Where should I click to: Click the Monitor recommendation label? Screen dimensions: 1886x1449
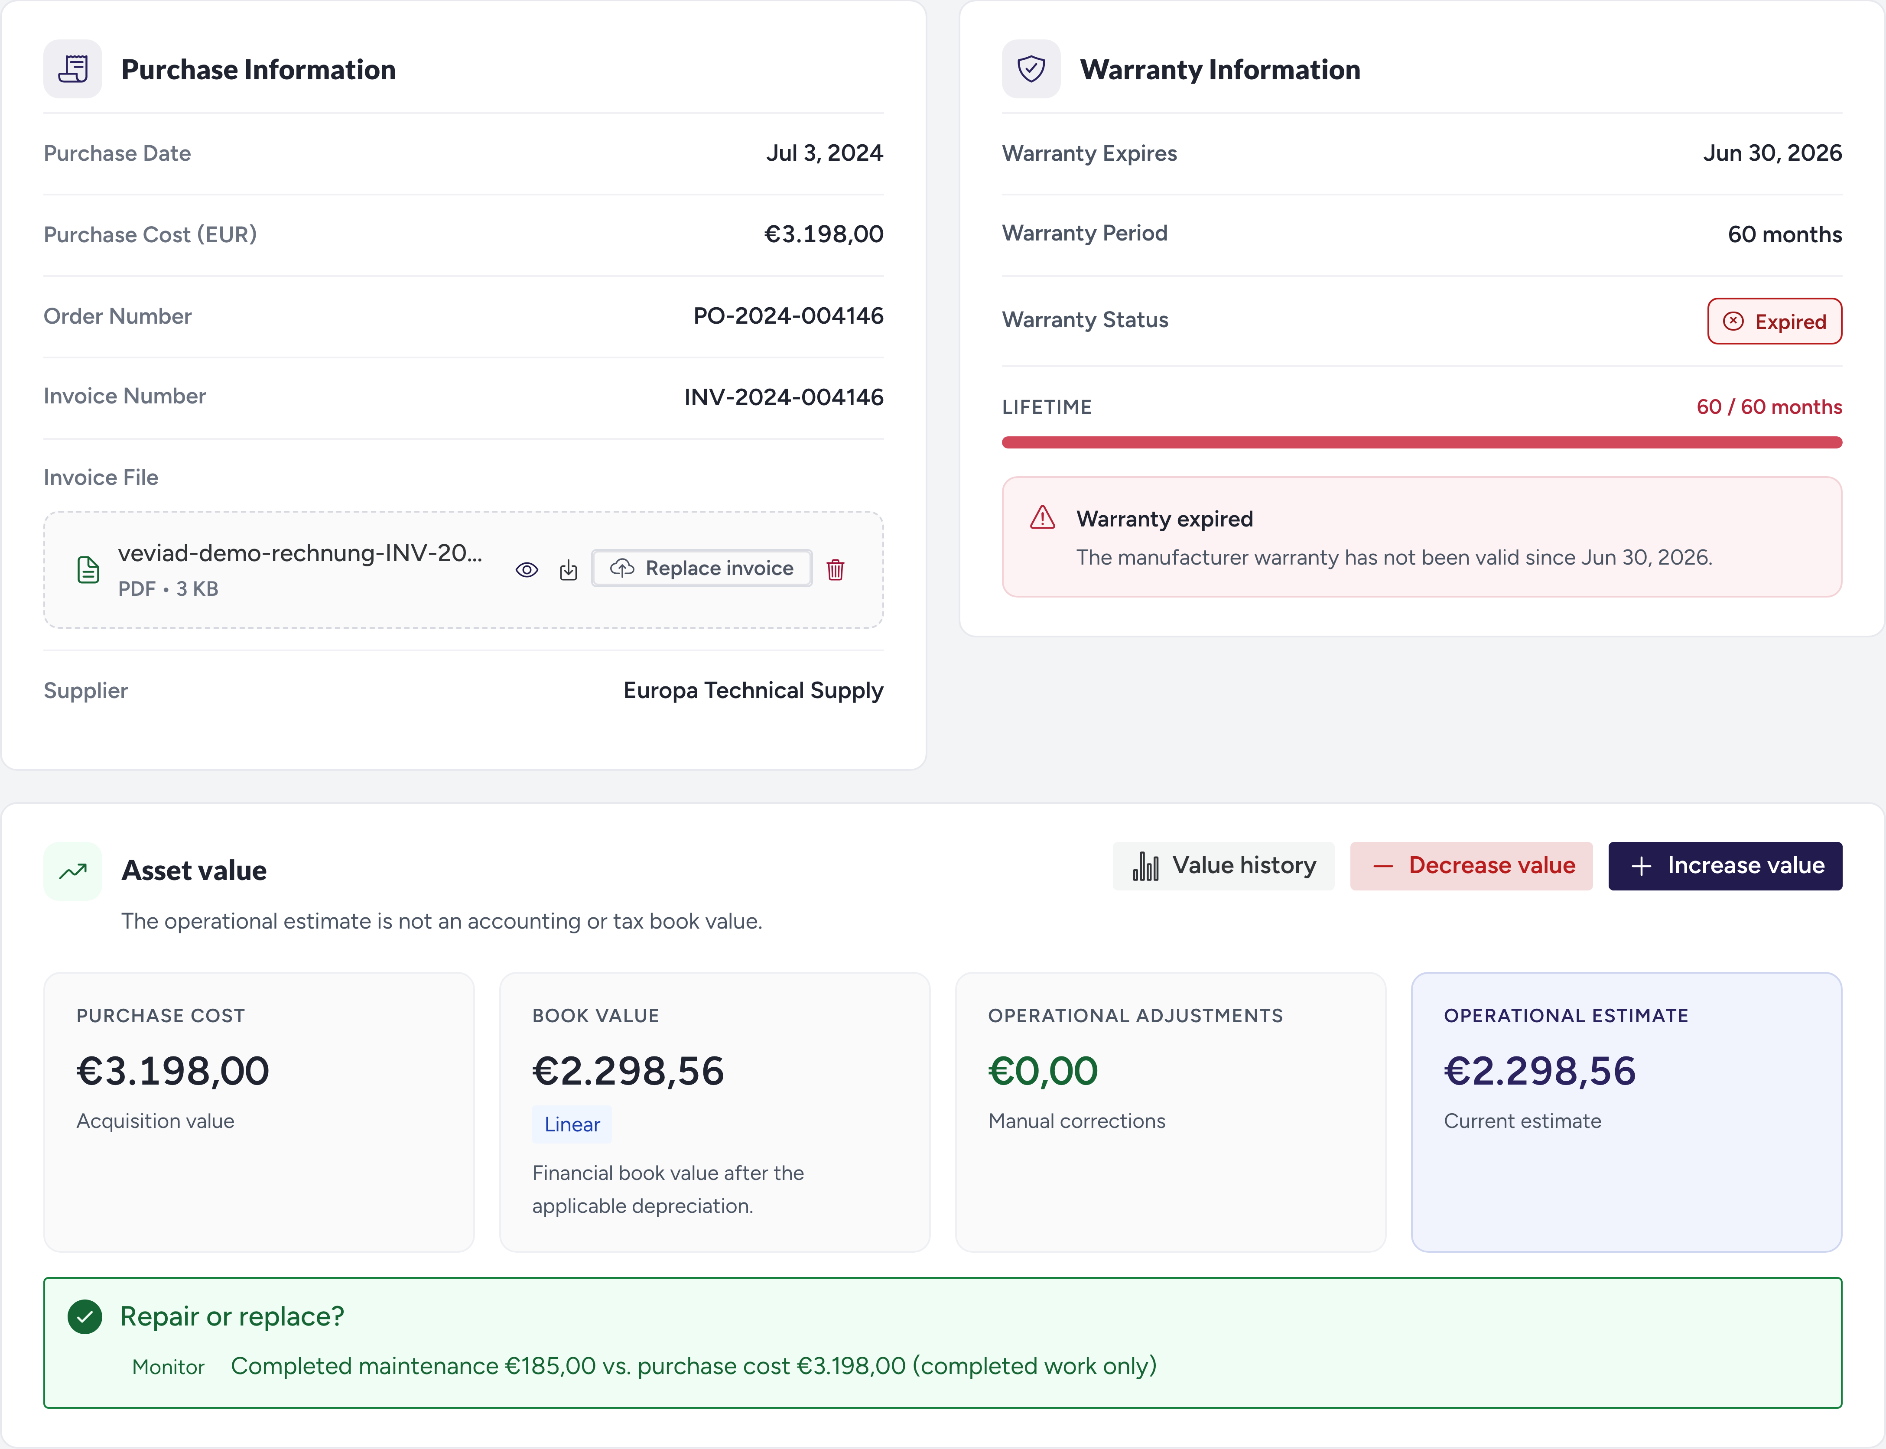tap(168, 1367)
